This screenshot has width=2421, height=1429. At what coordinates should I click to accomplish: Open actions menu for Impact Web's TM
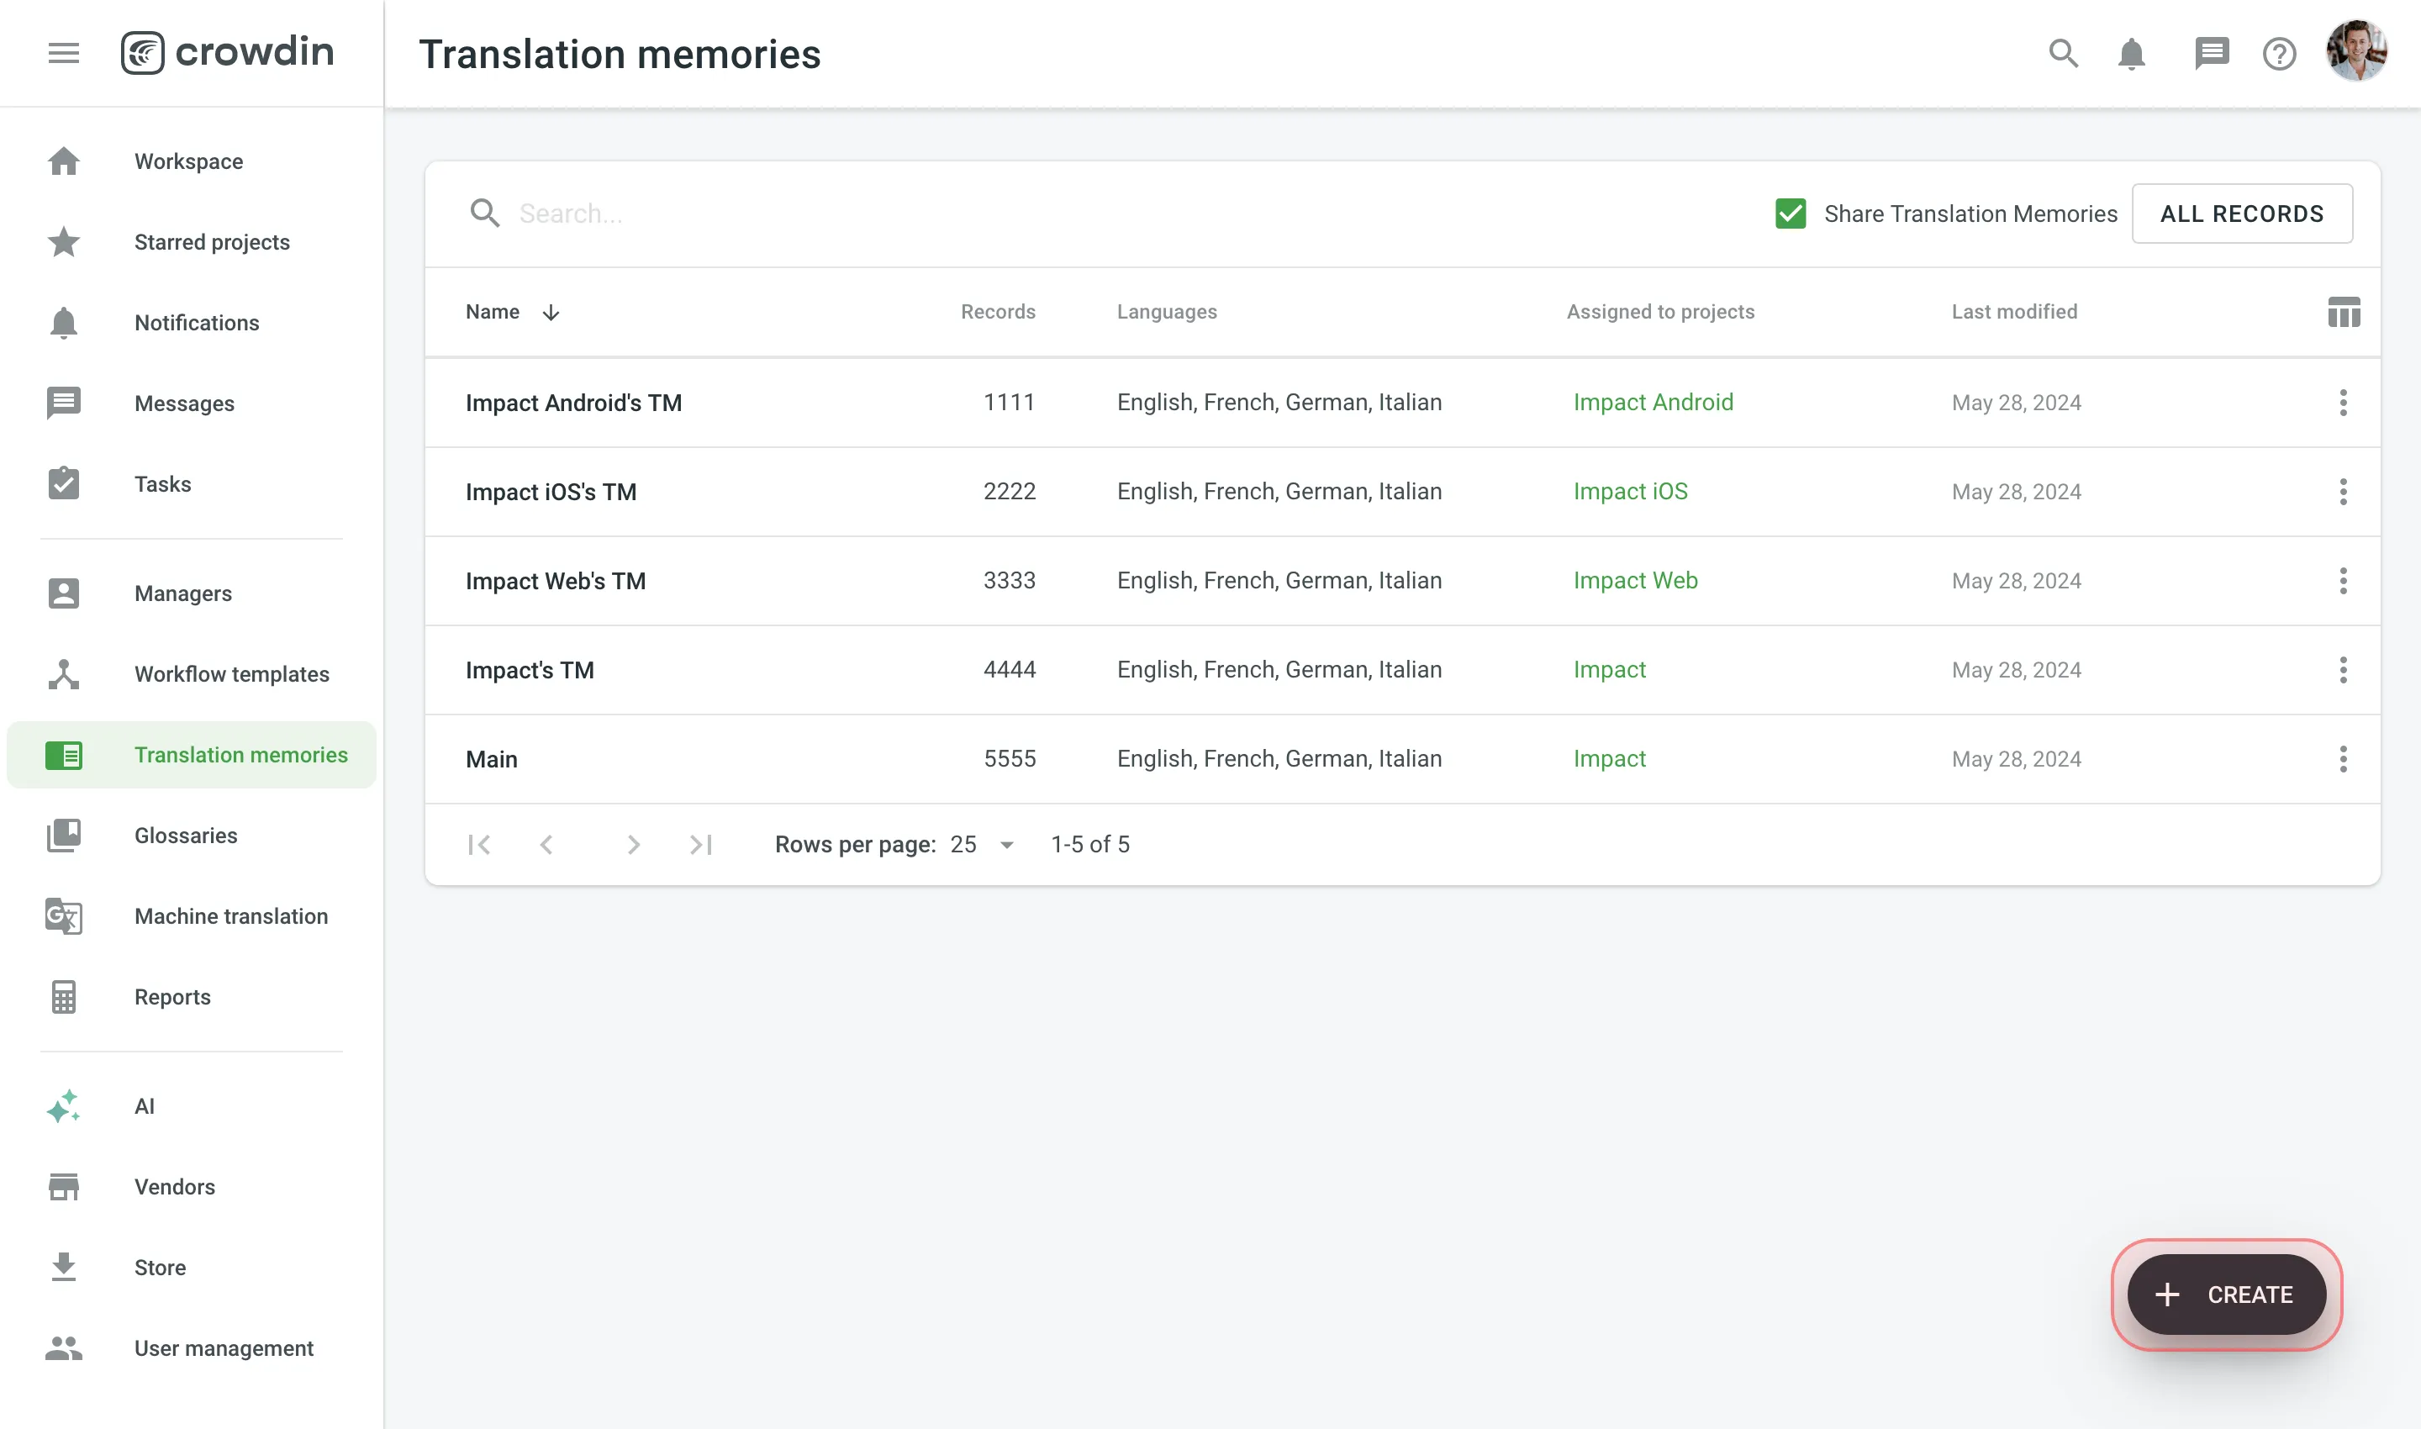click(2343, 581)
